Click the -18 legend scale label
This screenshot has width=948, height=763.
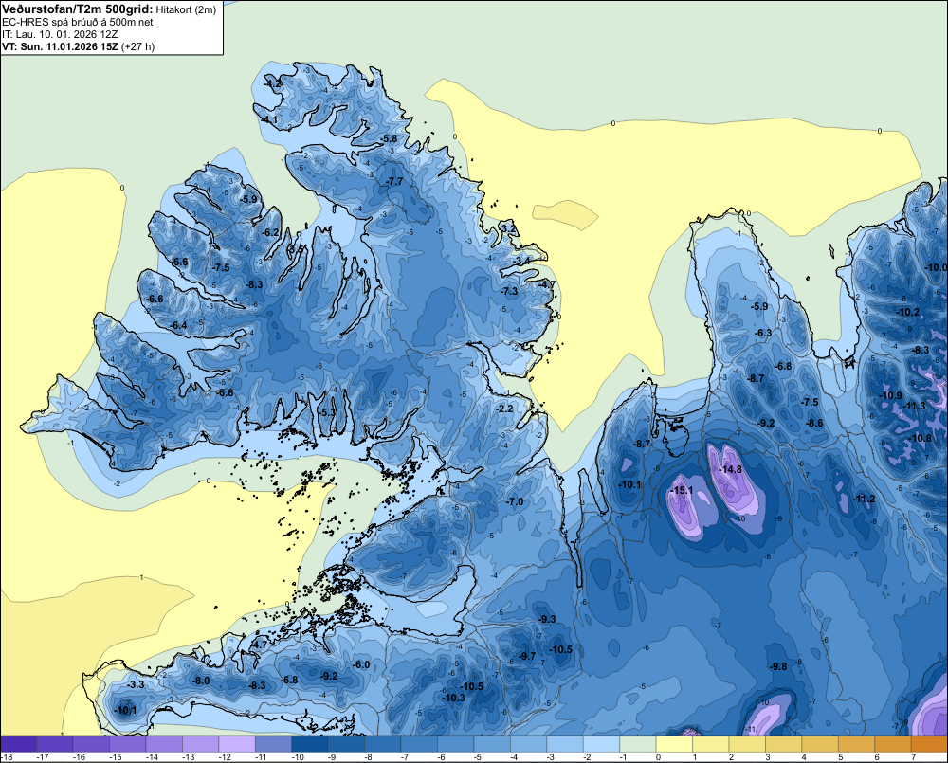(x=8, y=757)
